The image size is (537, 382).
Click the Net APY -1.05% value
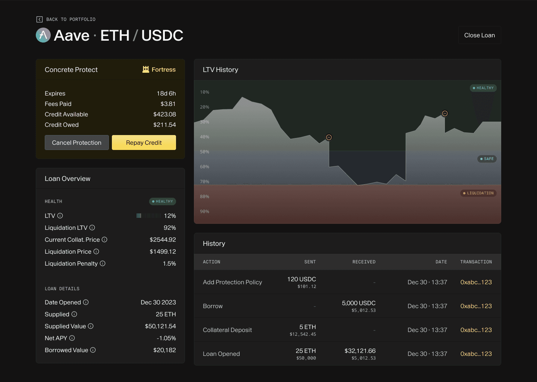point(166,338)
